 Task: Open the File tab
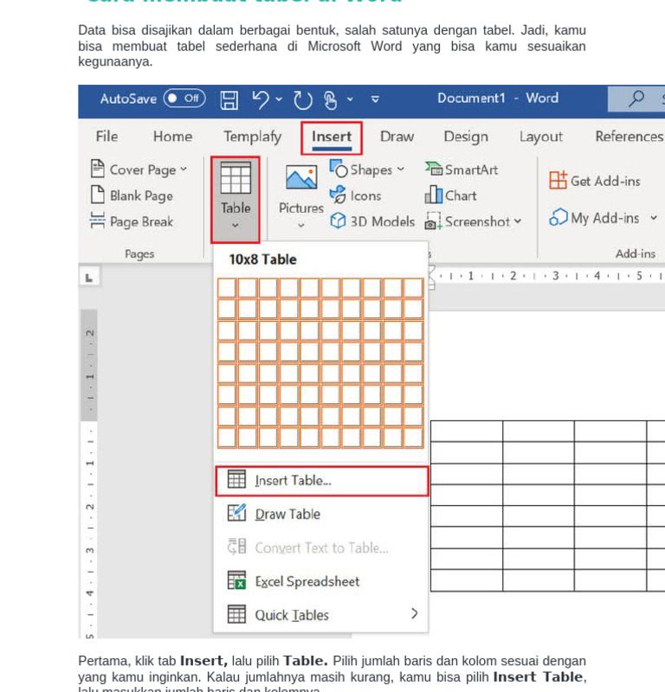pos(107,137)
